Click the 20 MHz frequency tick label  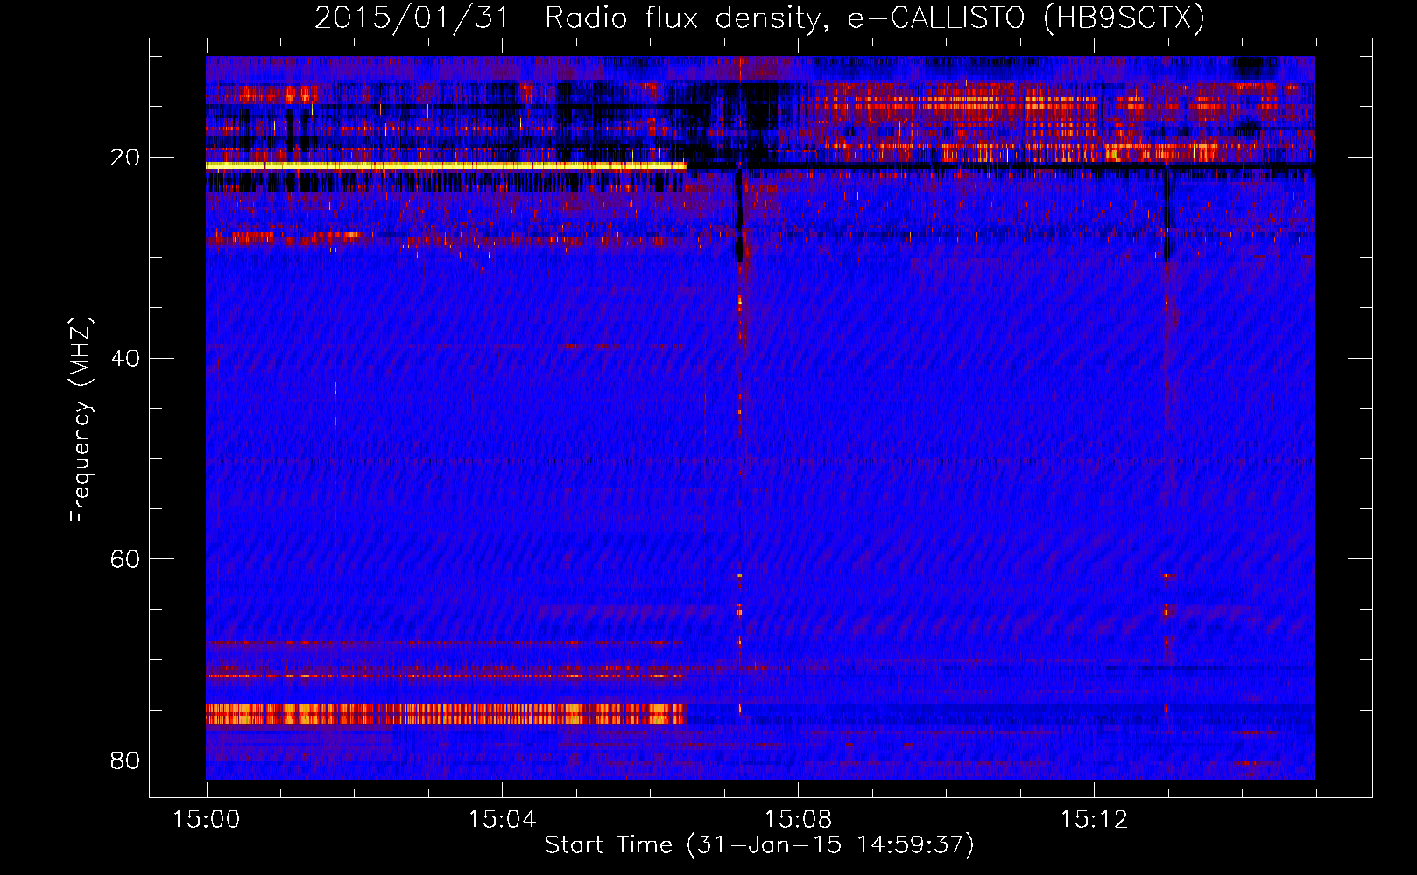[x=125, y=157]
